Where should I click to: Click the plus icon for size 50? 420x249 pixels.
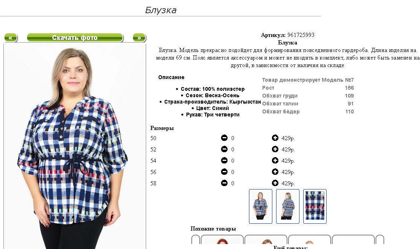[x=275, y=138]
